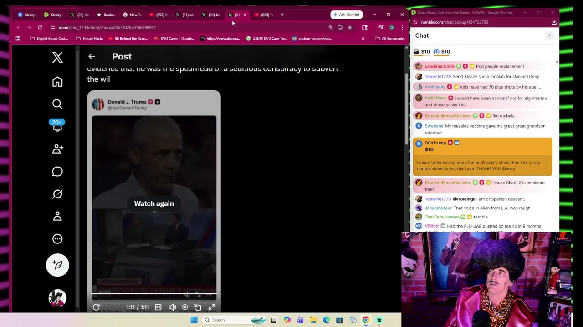
Task: Open a new tab with plus
Action: tap(282, 15)
